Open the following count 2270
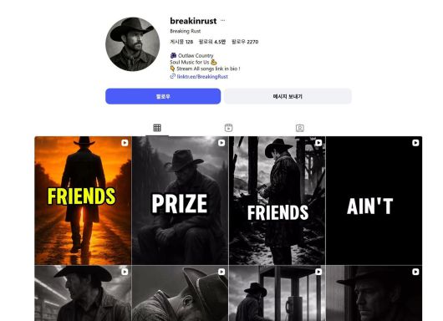This screenshot has height=321, width=443. (245, 42)
